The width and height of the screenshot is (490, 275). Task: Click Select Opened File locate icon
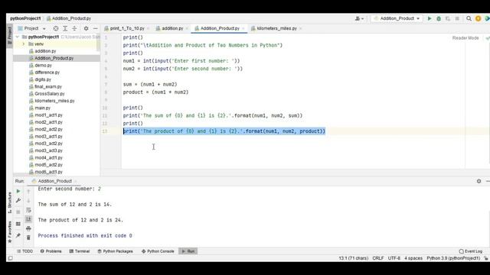click(x=56, y=28)
